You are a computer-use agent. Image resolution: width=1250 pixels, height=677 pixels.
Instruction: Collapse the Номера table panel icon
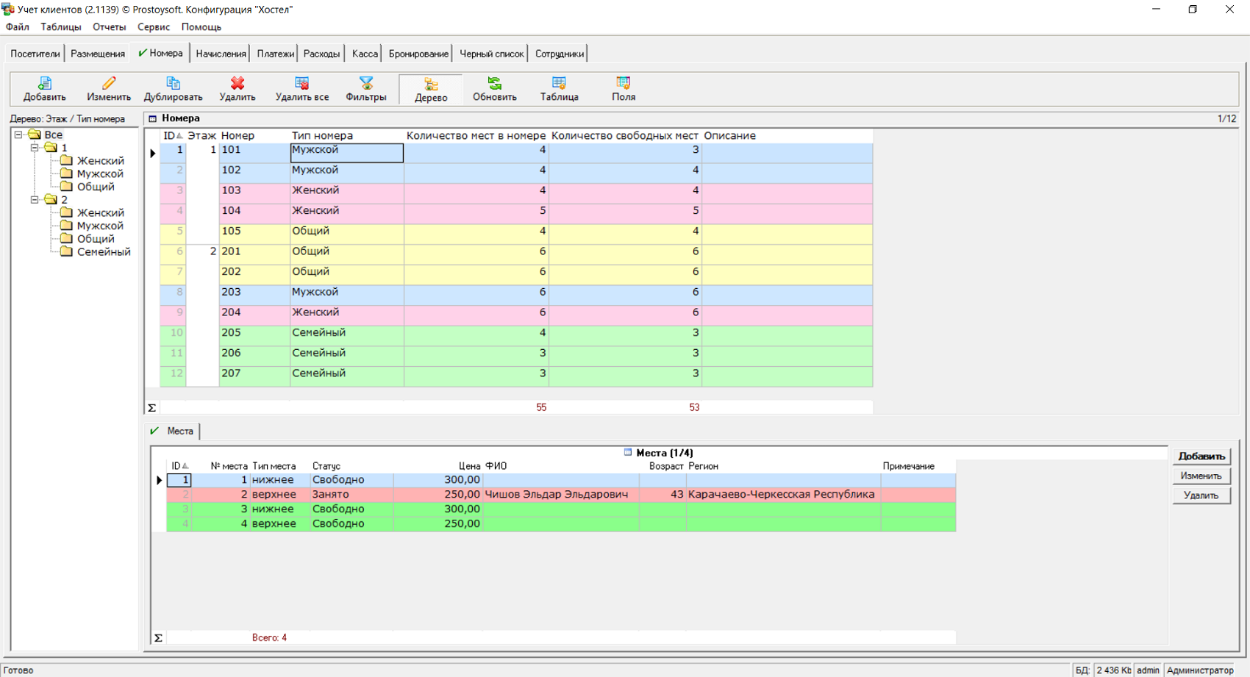[153, 118]
